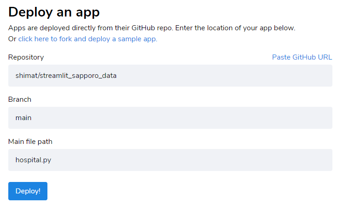This screenshot has height=209, width=337.
Task: Click the Paste GitHub URL link
Action: click(302, 57)
